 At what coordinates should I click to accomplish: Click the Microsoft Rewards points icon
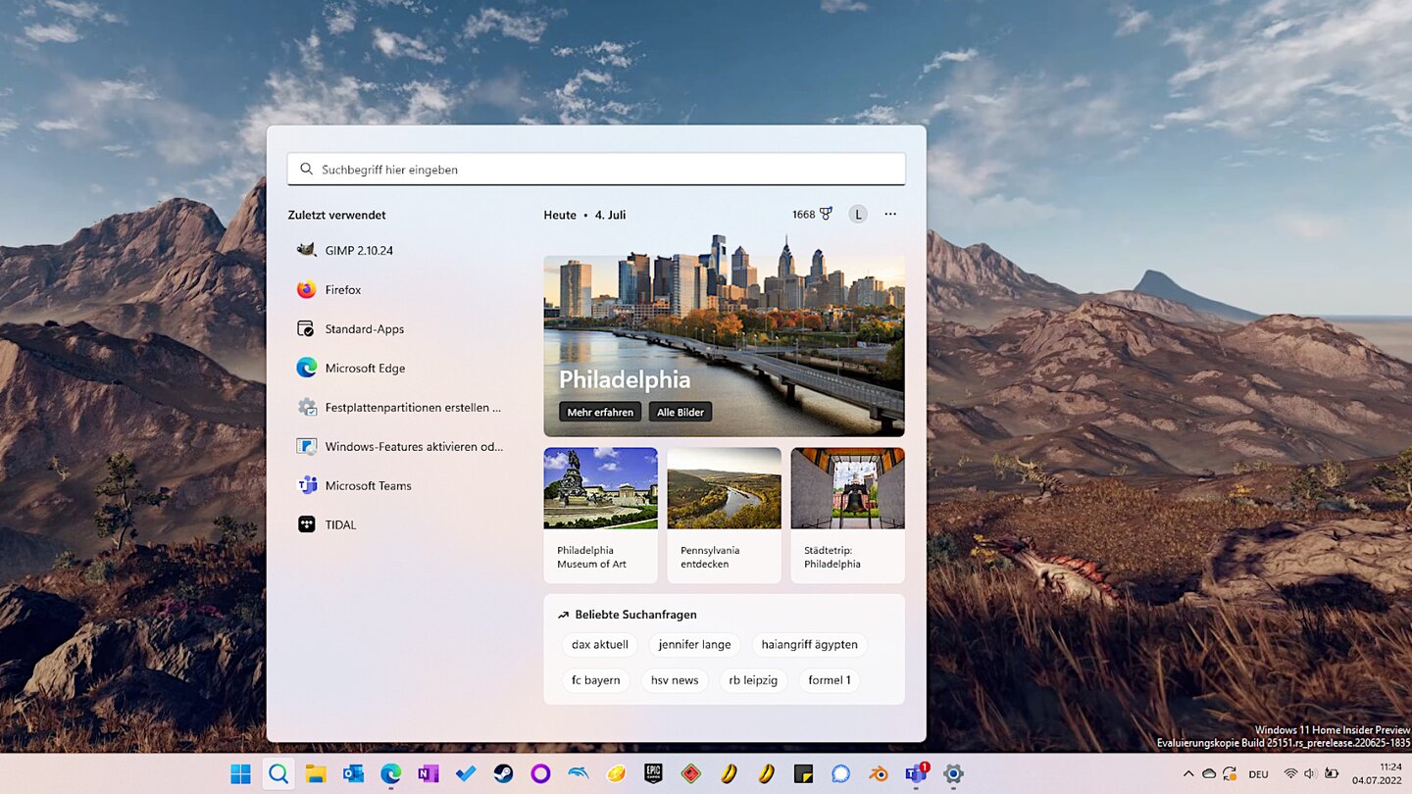(x=812, y=215)
